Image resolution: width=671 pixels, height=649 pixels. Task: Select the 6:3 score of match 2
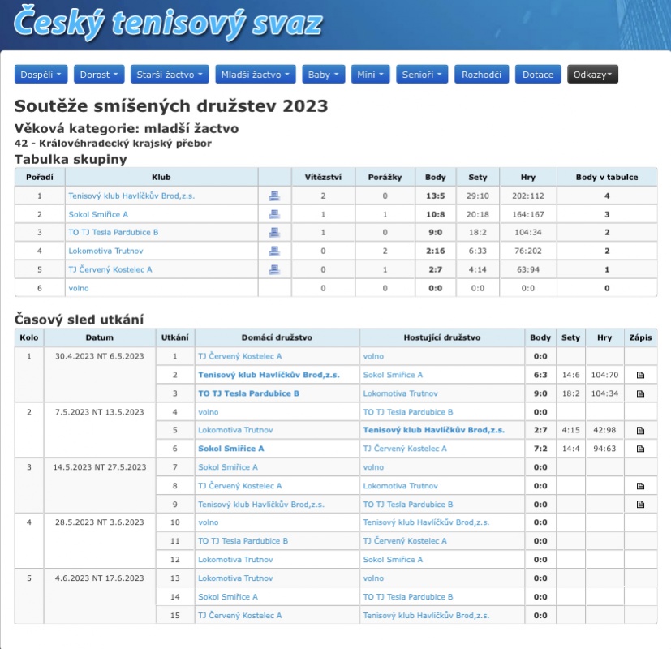(x=540, y=375)
